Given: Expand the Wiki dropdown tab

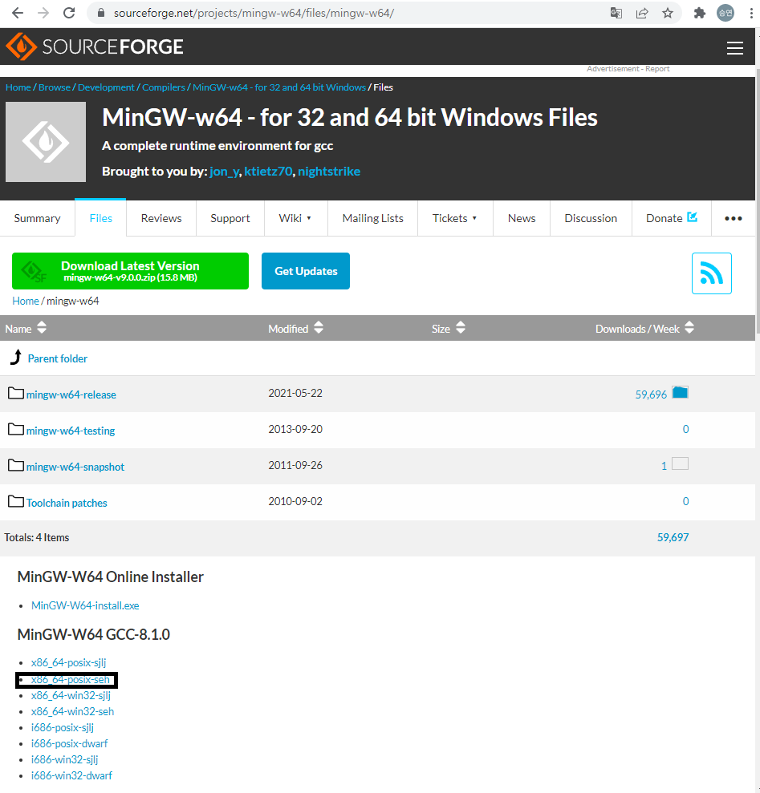Looking at the screenshot, I should (x=295, y=218).
